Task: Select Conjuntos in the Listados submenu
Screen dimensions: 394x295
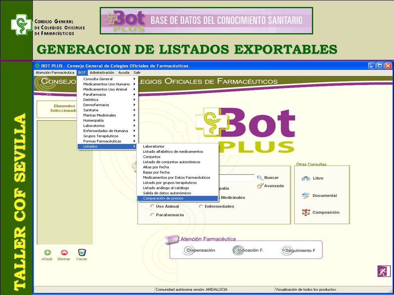Action: [x=177, y=157]
